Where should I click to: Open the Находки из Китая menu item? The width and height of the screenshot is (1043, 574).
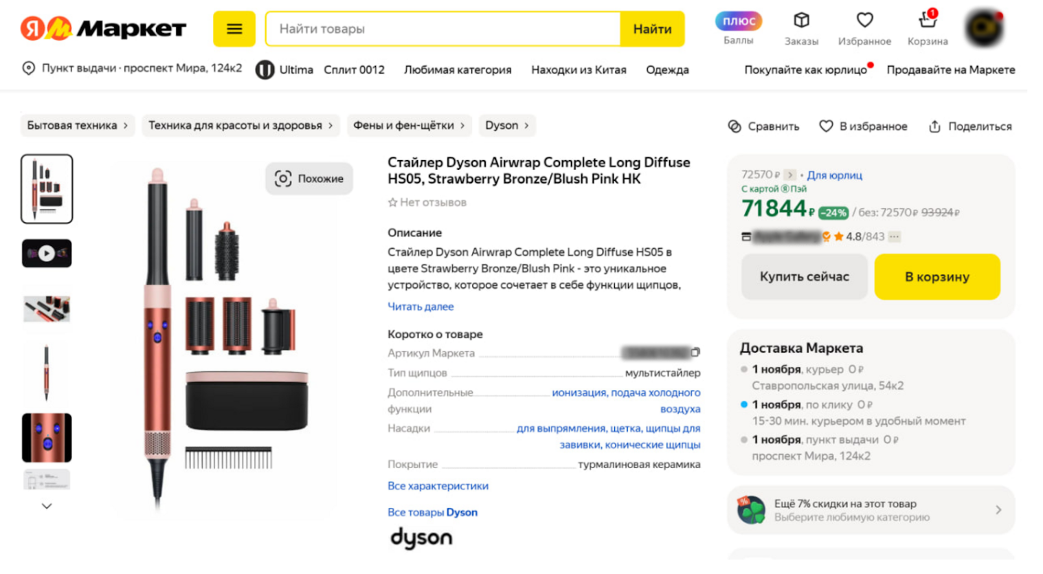(579, 70)
